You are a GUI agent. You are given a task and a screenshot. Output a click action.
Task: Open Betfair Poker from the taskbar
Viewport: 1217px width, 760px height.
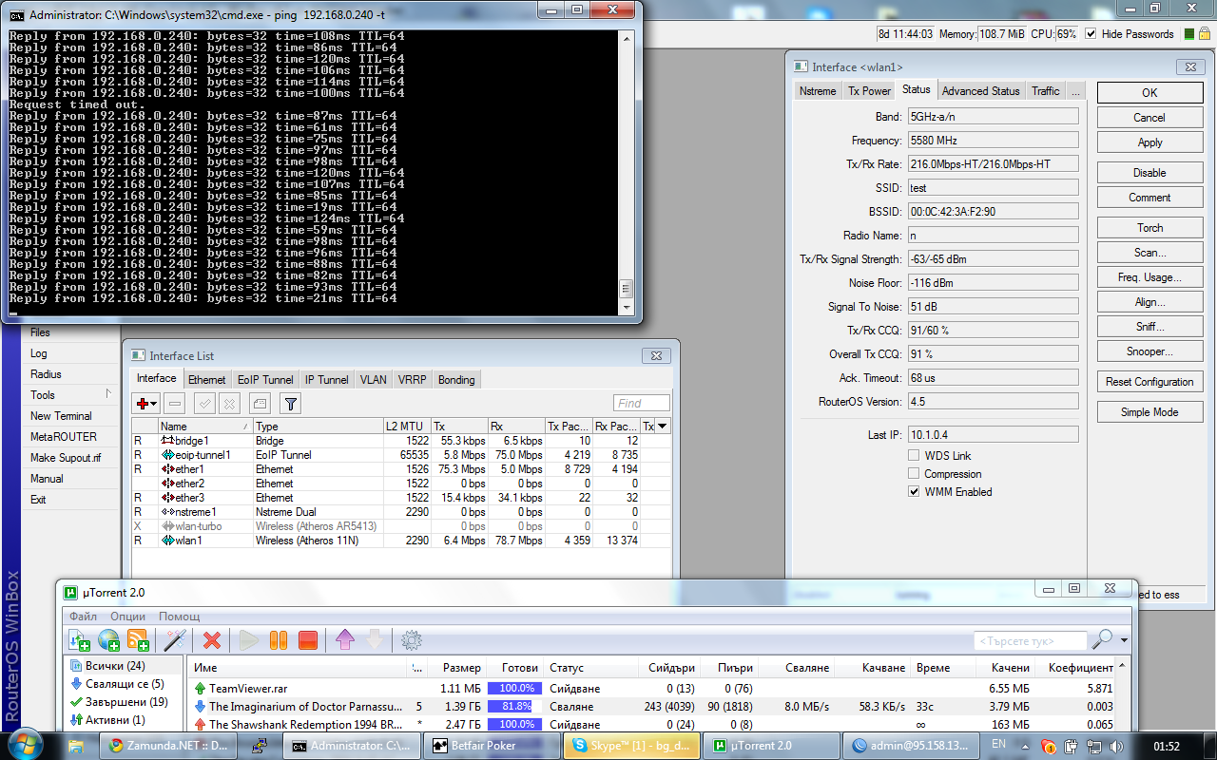492,746
